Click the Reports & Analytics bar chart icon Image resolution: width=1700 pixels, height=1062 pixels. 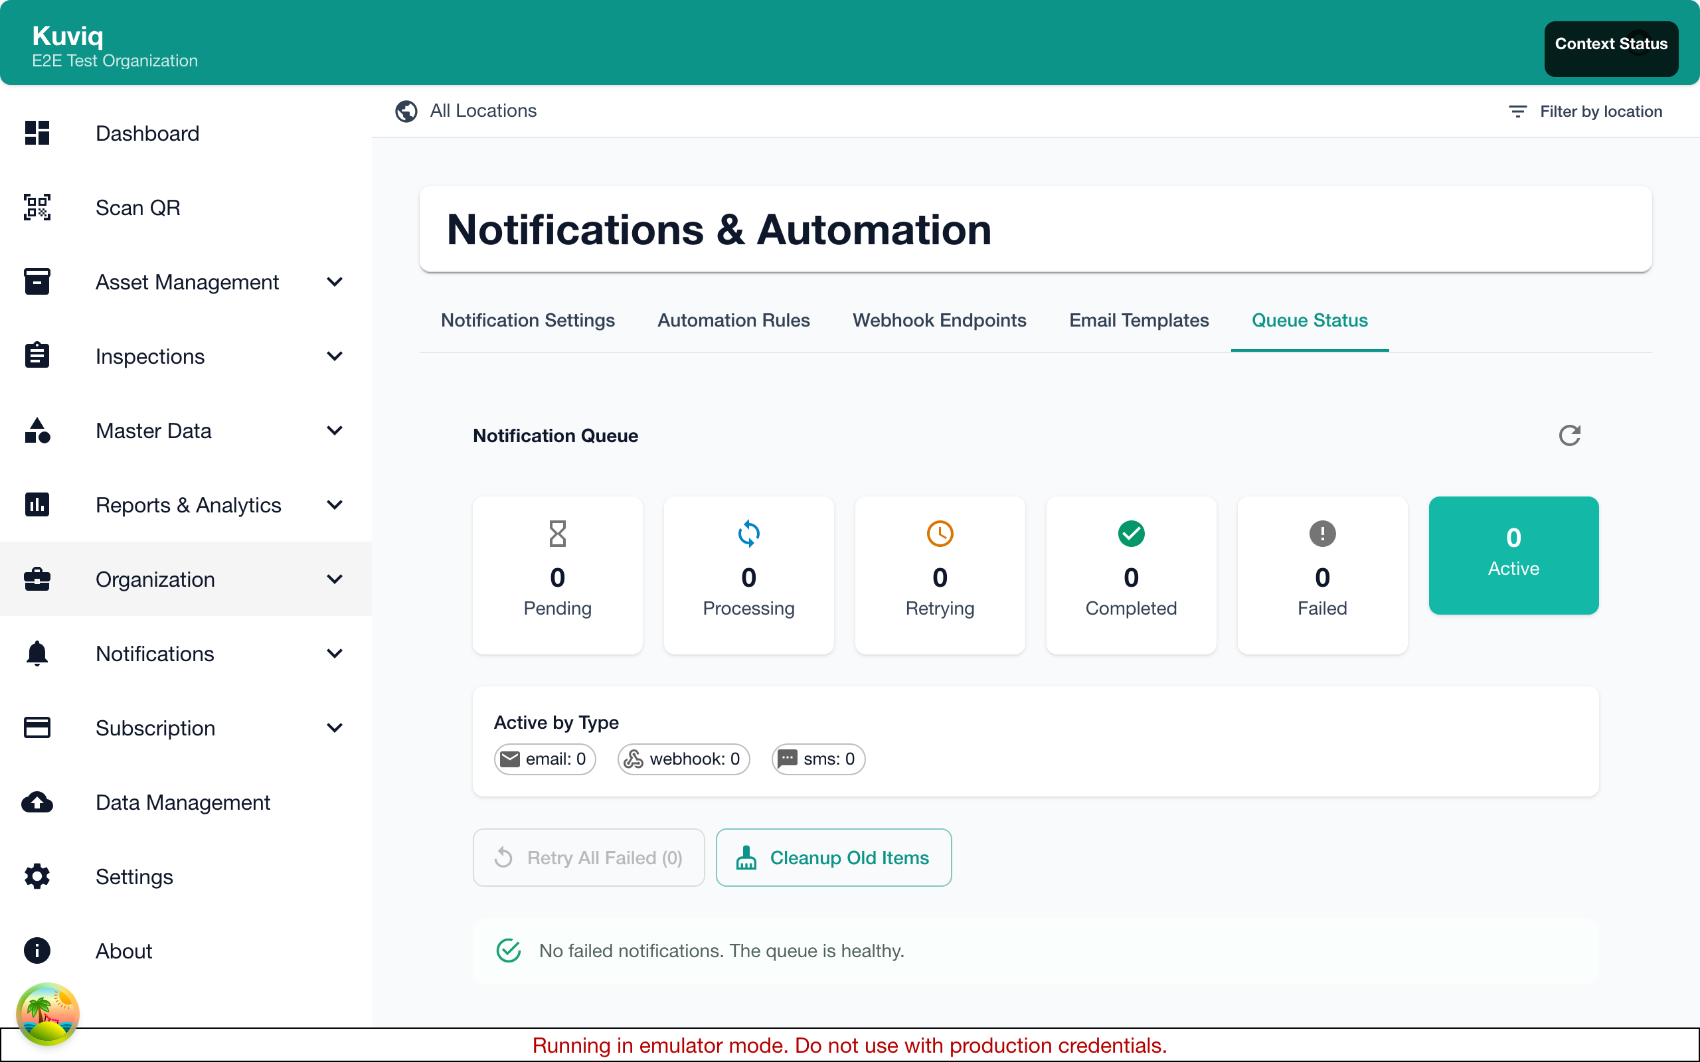pos(37,504)
